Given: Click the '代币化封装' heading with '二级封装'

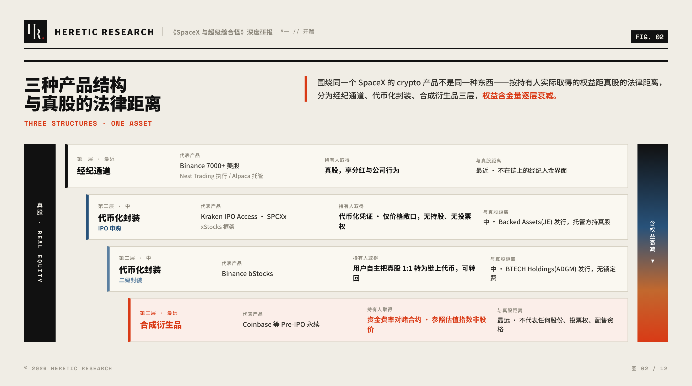Looking at the screenshot, I should coord(140,269).
